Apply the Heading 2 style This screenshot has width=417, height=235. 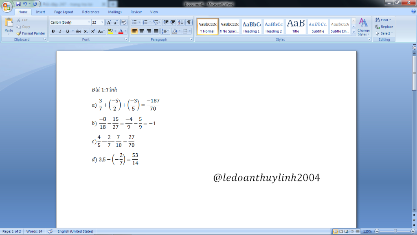(x=274, y=26)
